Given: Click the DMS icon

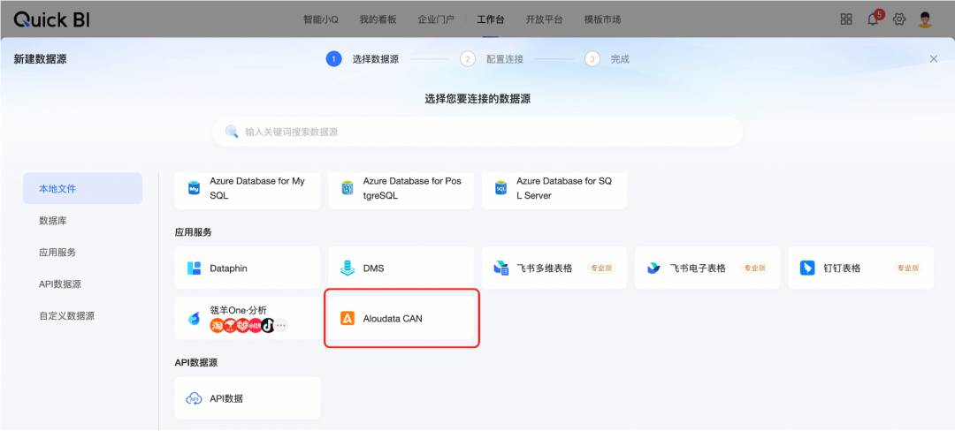Looking at the screenshot, I should 348,268.
